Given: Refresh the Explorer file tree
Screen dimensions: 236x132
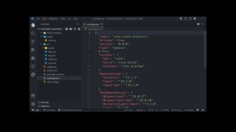Looking at the screenshot, I should [x=75, y=29].
